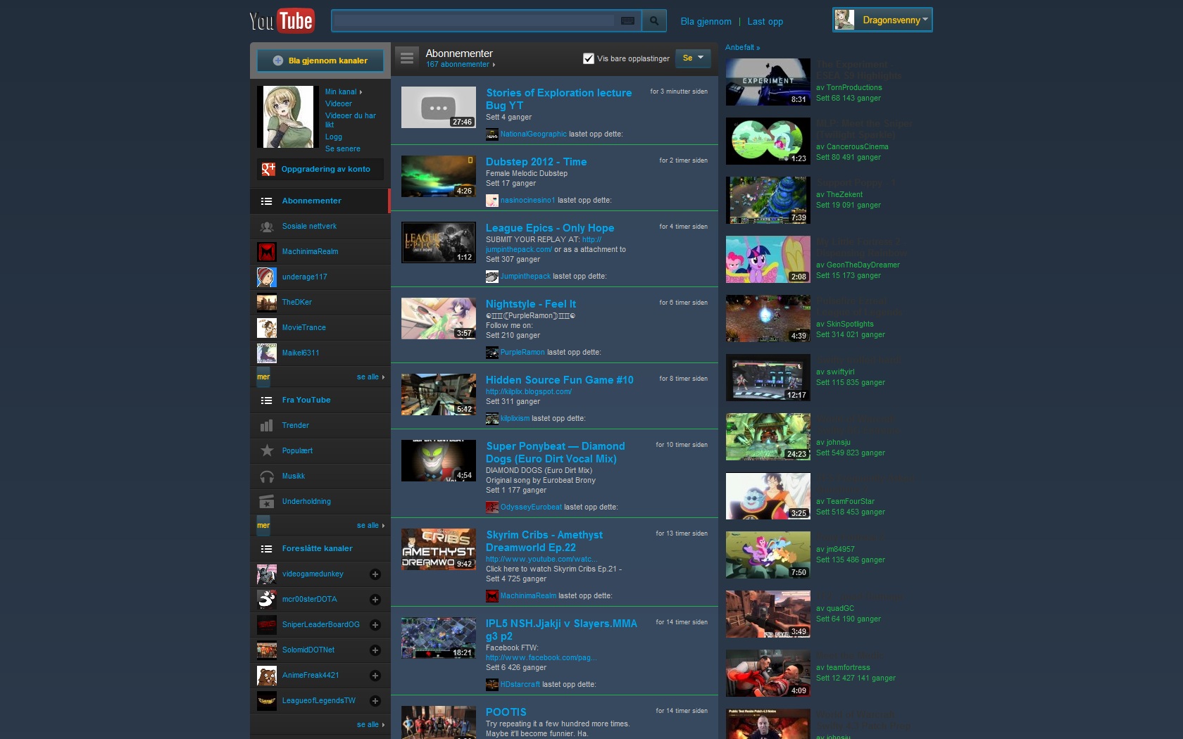The height and width of the screenshot is (739, 1183).
Task: Open the EXPERIMENT recommended video thumbnail
Action: pyautogui.click(x=768, y=82)
